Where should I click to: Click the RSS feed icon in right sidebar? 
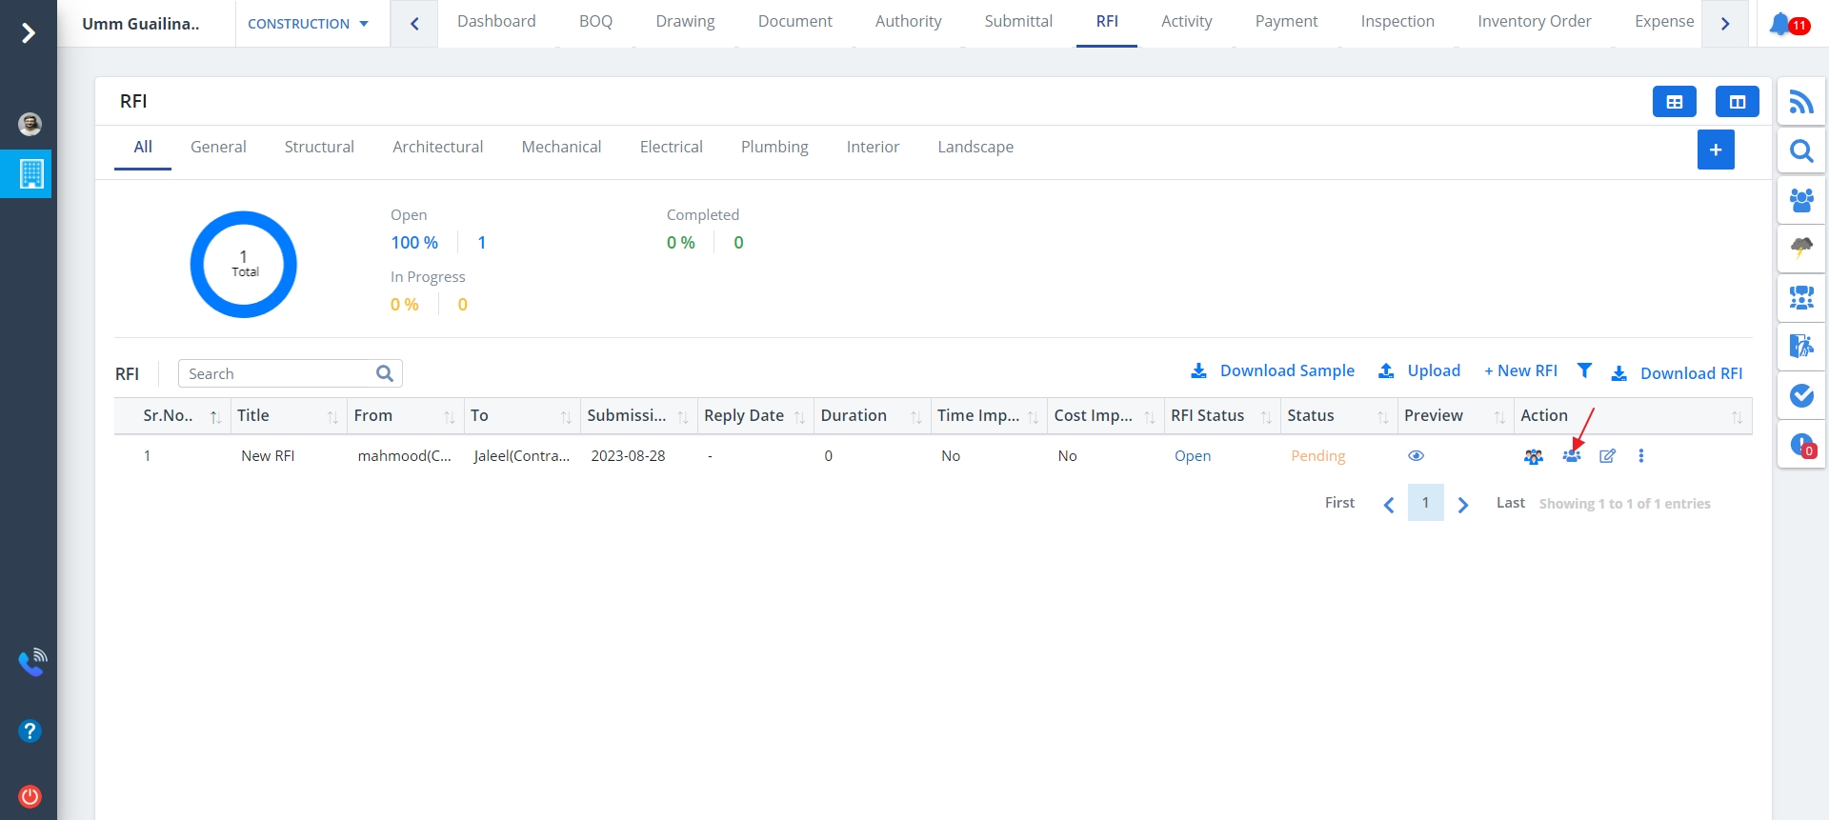coord(1800,102)
